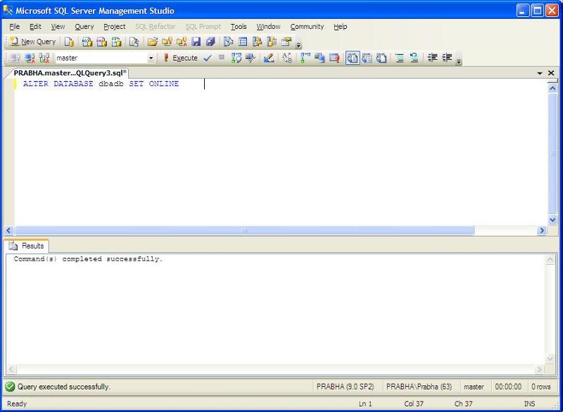Show the Summary page icon

point(243,42)
